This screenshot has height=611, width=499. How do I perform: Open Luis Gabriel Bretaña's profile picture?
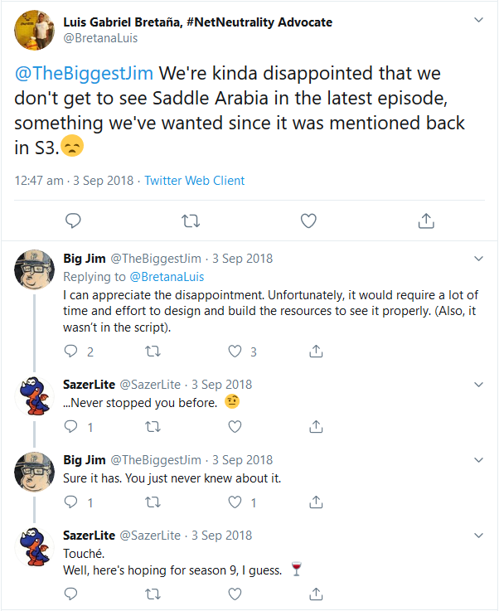(x=35, y=30)
